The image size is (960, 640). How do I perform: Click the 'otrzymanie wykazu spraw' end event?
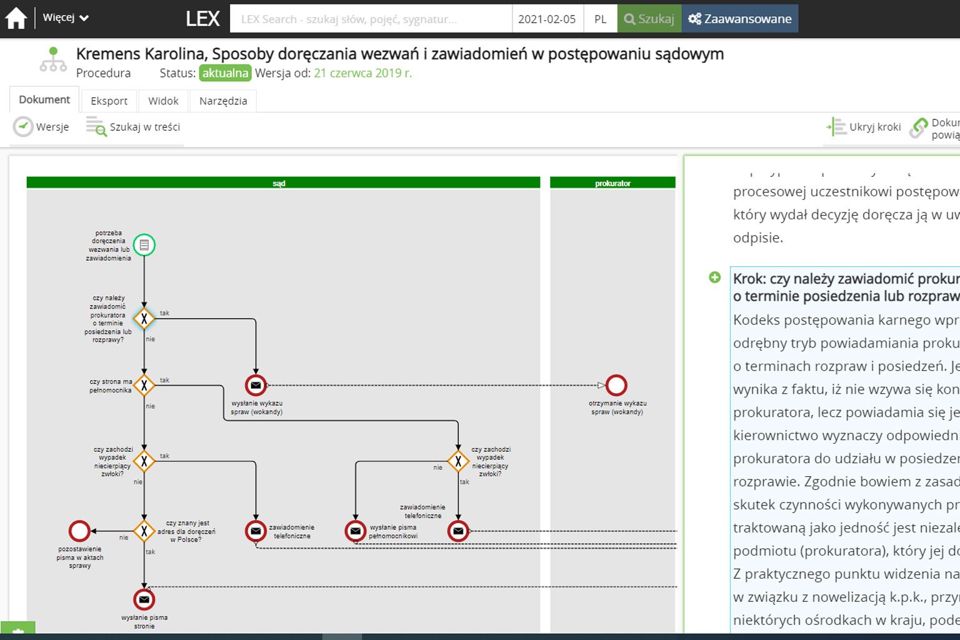tap(616, 386)
